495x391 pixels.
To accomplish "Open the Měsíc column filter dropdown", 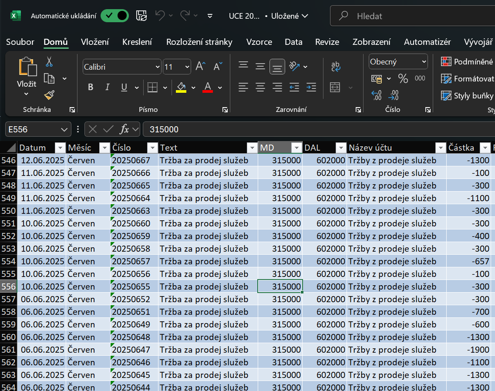I will 104,148.
